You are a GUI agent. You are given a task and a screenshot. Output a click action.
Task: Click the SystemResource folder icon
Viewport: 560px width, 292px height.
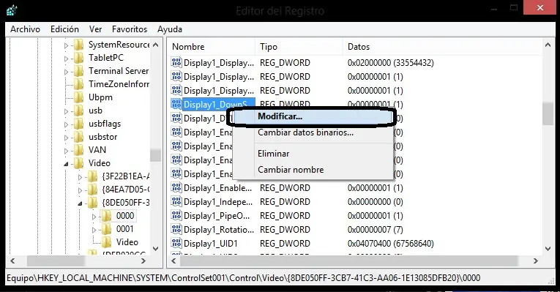point(79,45)
